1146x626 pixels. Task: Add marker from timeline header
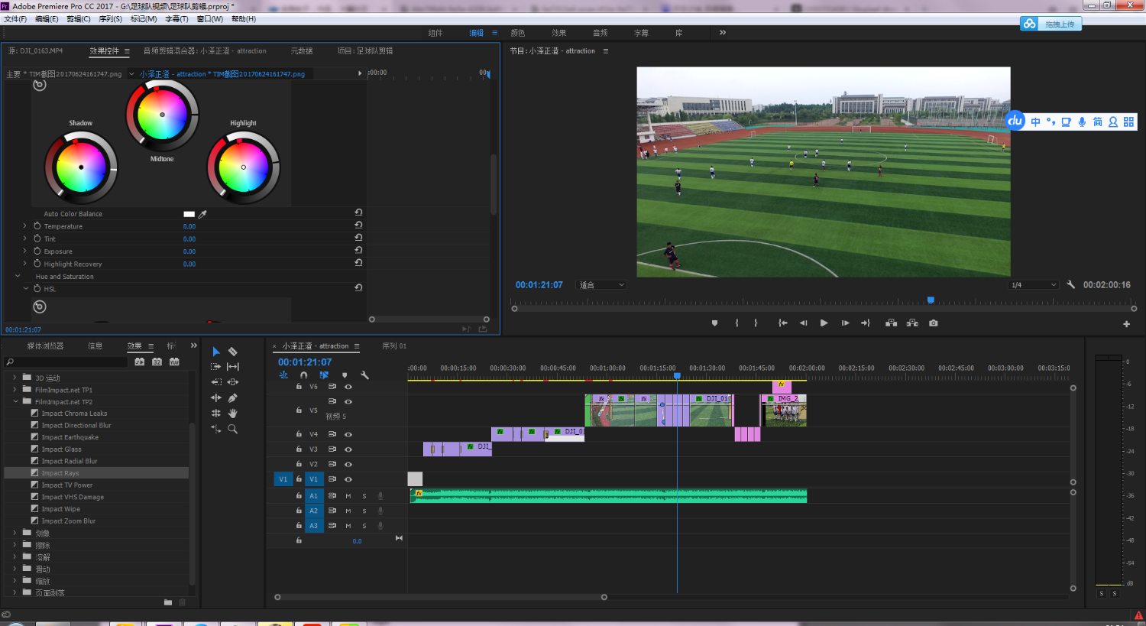(x=345, y=375)
